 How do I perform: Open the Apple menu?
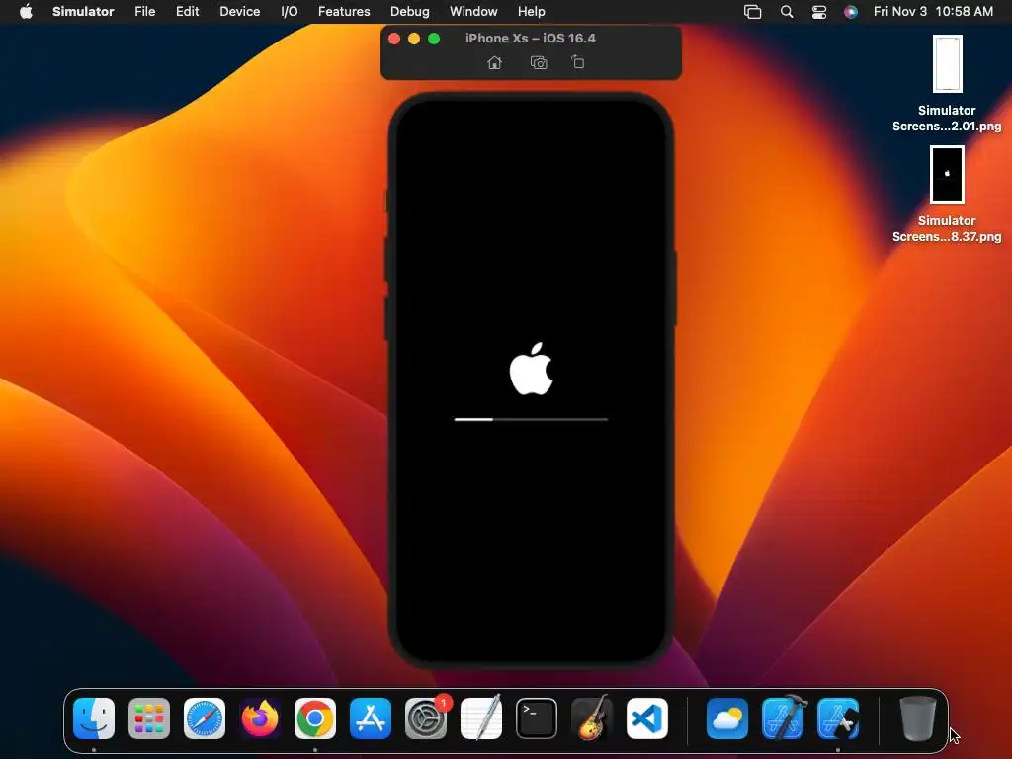(26, 11)
